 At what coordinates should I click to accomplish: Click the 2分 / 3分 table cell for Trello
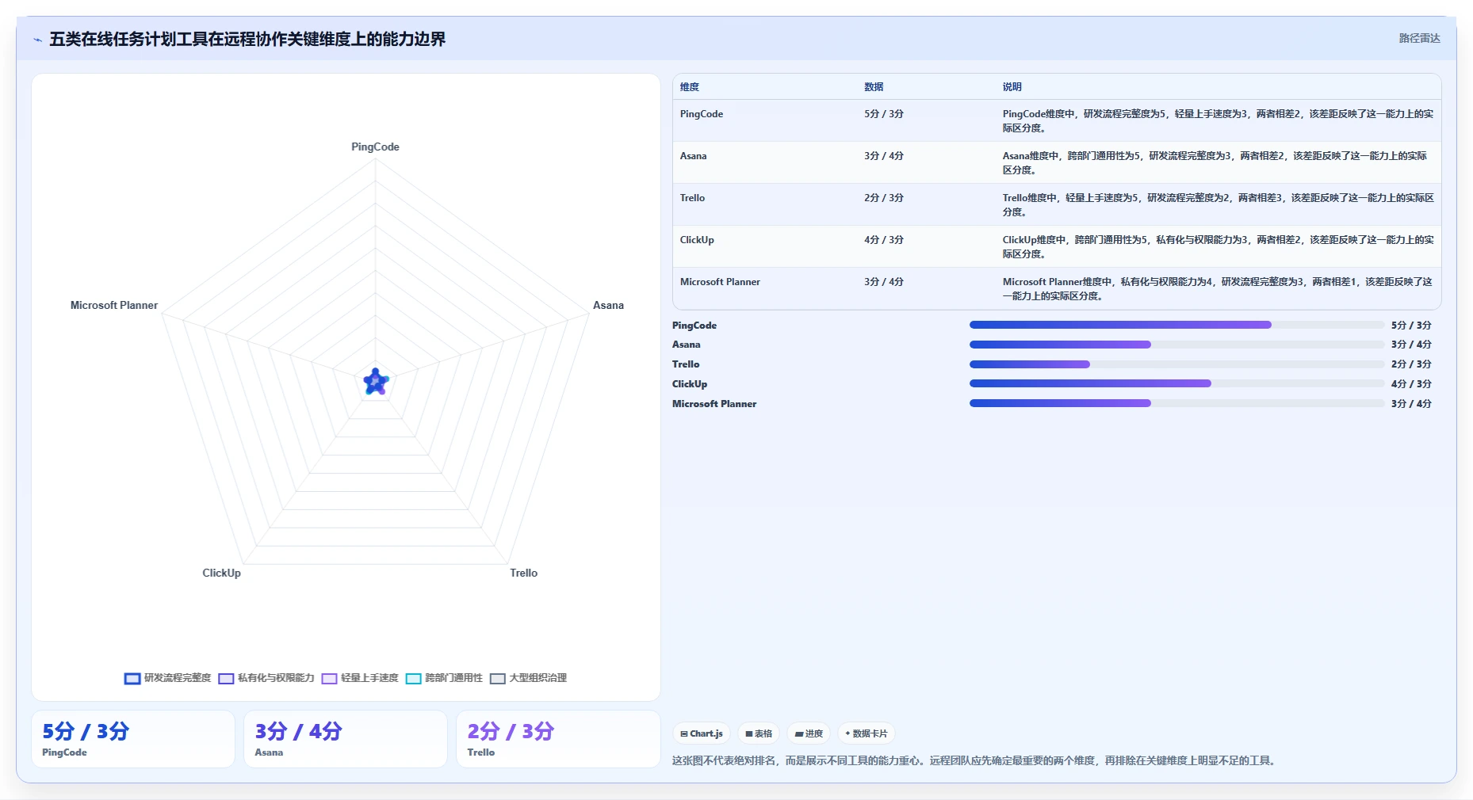(x=884, y=198)
